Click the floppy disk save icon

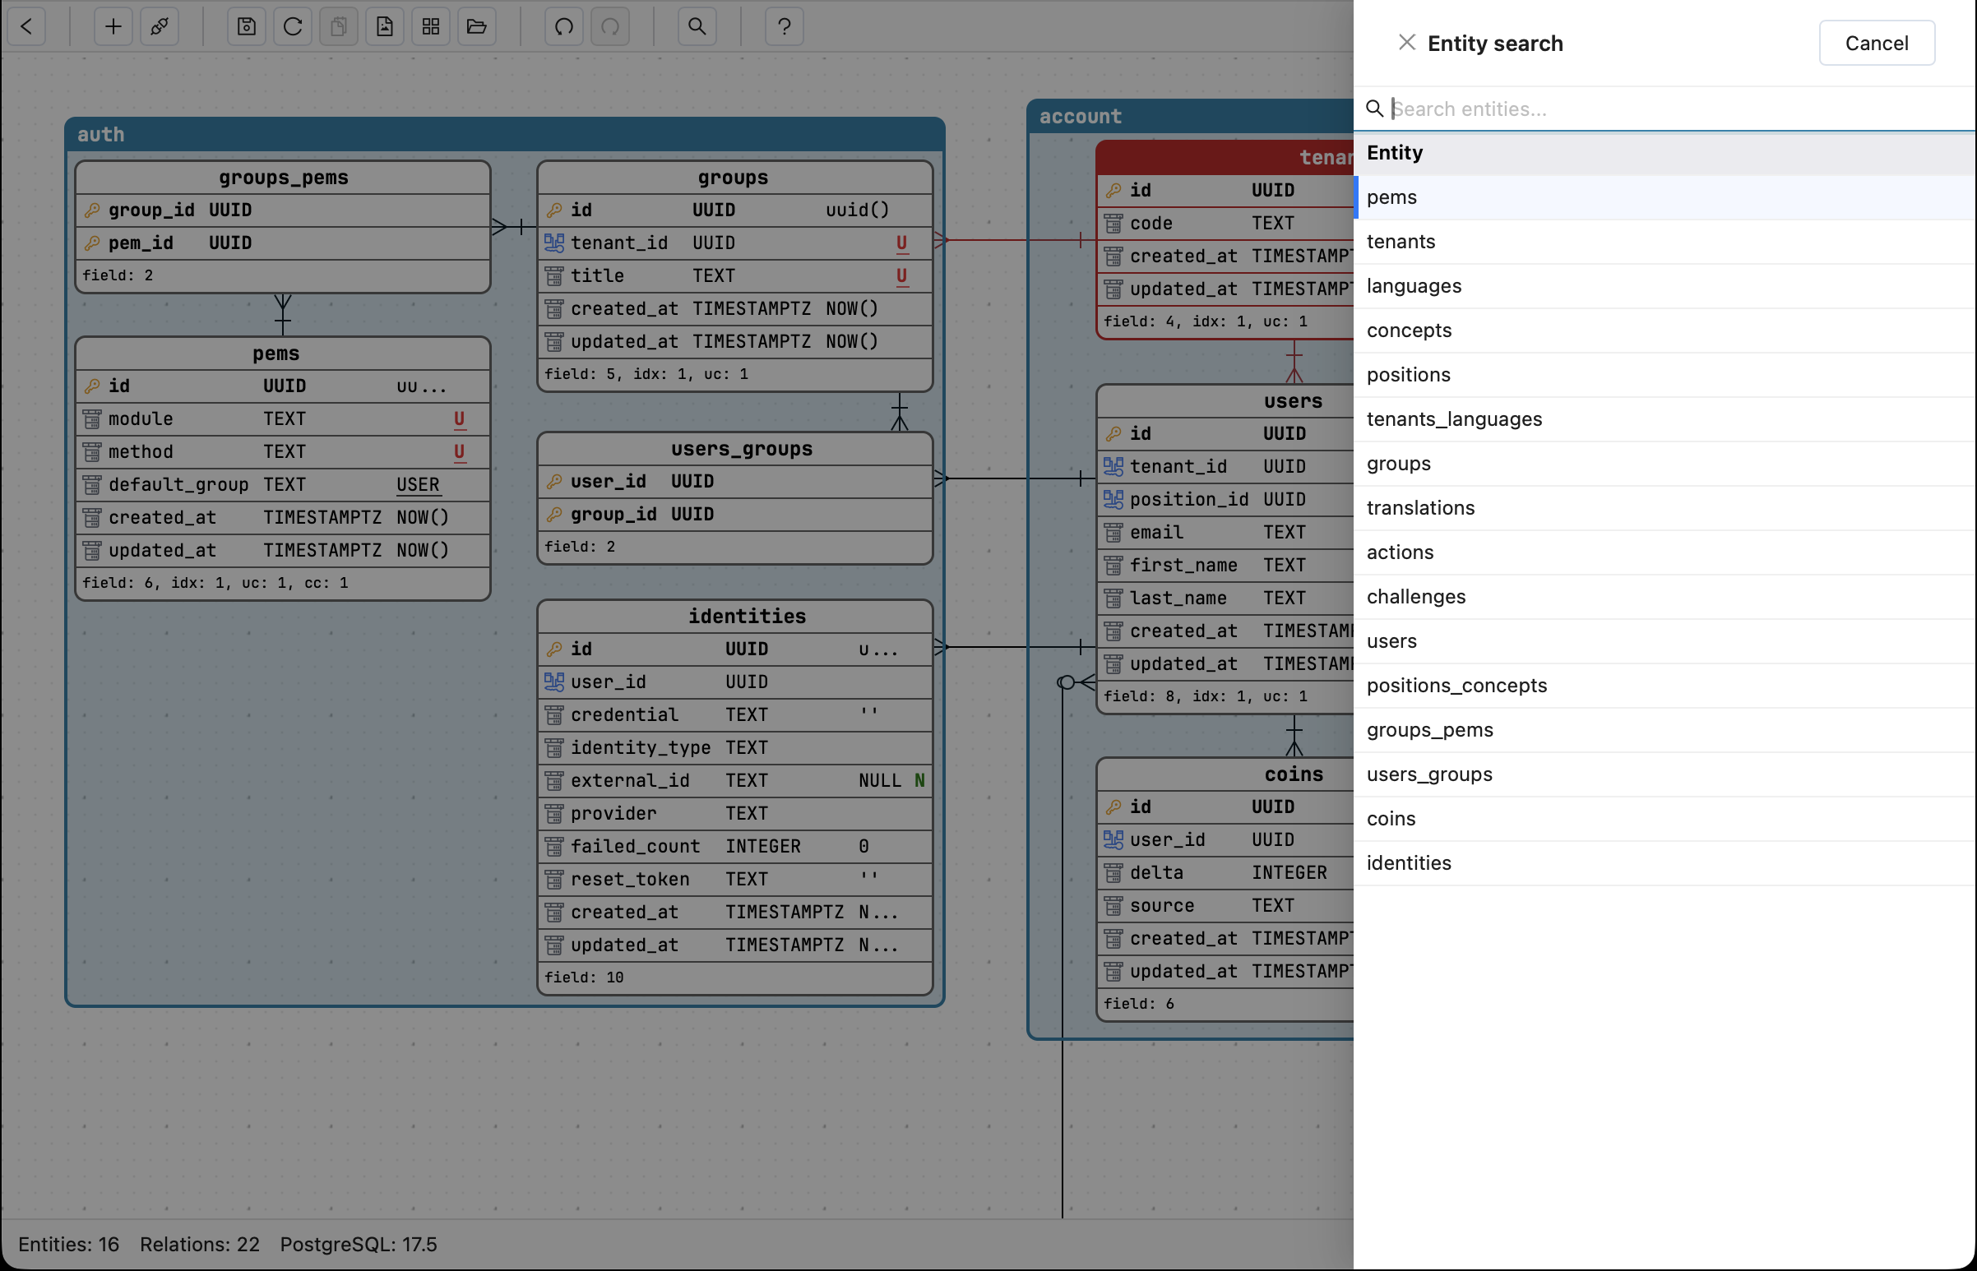click(x=246, y=26)
